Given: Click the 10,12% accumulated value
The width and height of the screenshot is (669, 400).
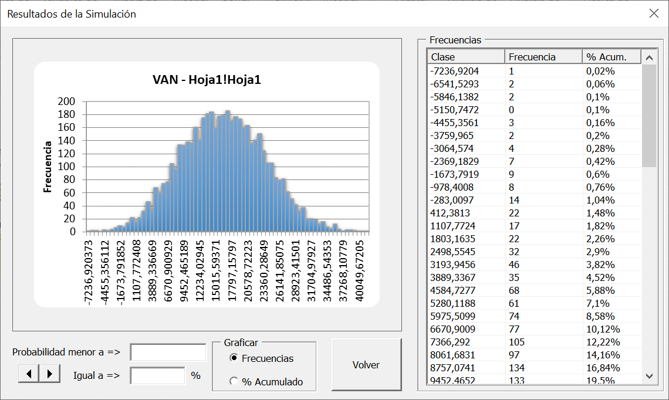Looking at the screenshot, I should pyautogui.click(x=603, y=329).
